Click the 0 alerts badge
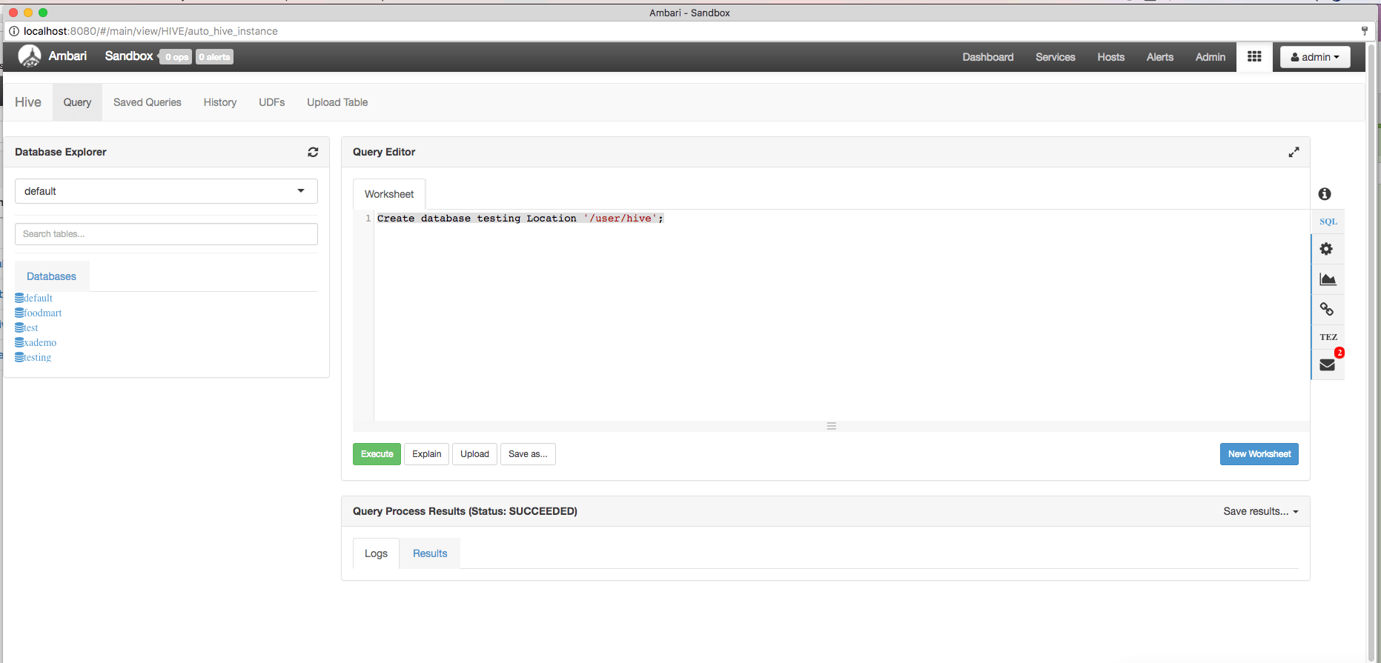This screenshot has height=663, width=1381. (214, 57)
